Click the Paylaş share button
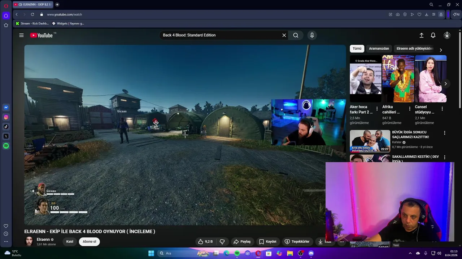The image size is (462, 259). click(242, 242)
